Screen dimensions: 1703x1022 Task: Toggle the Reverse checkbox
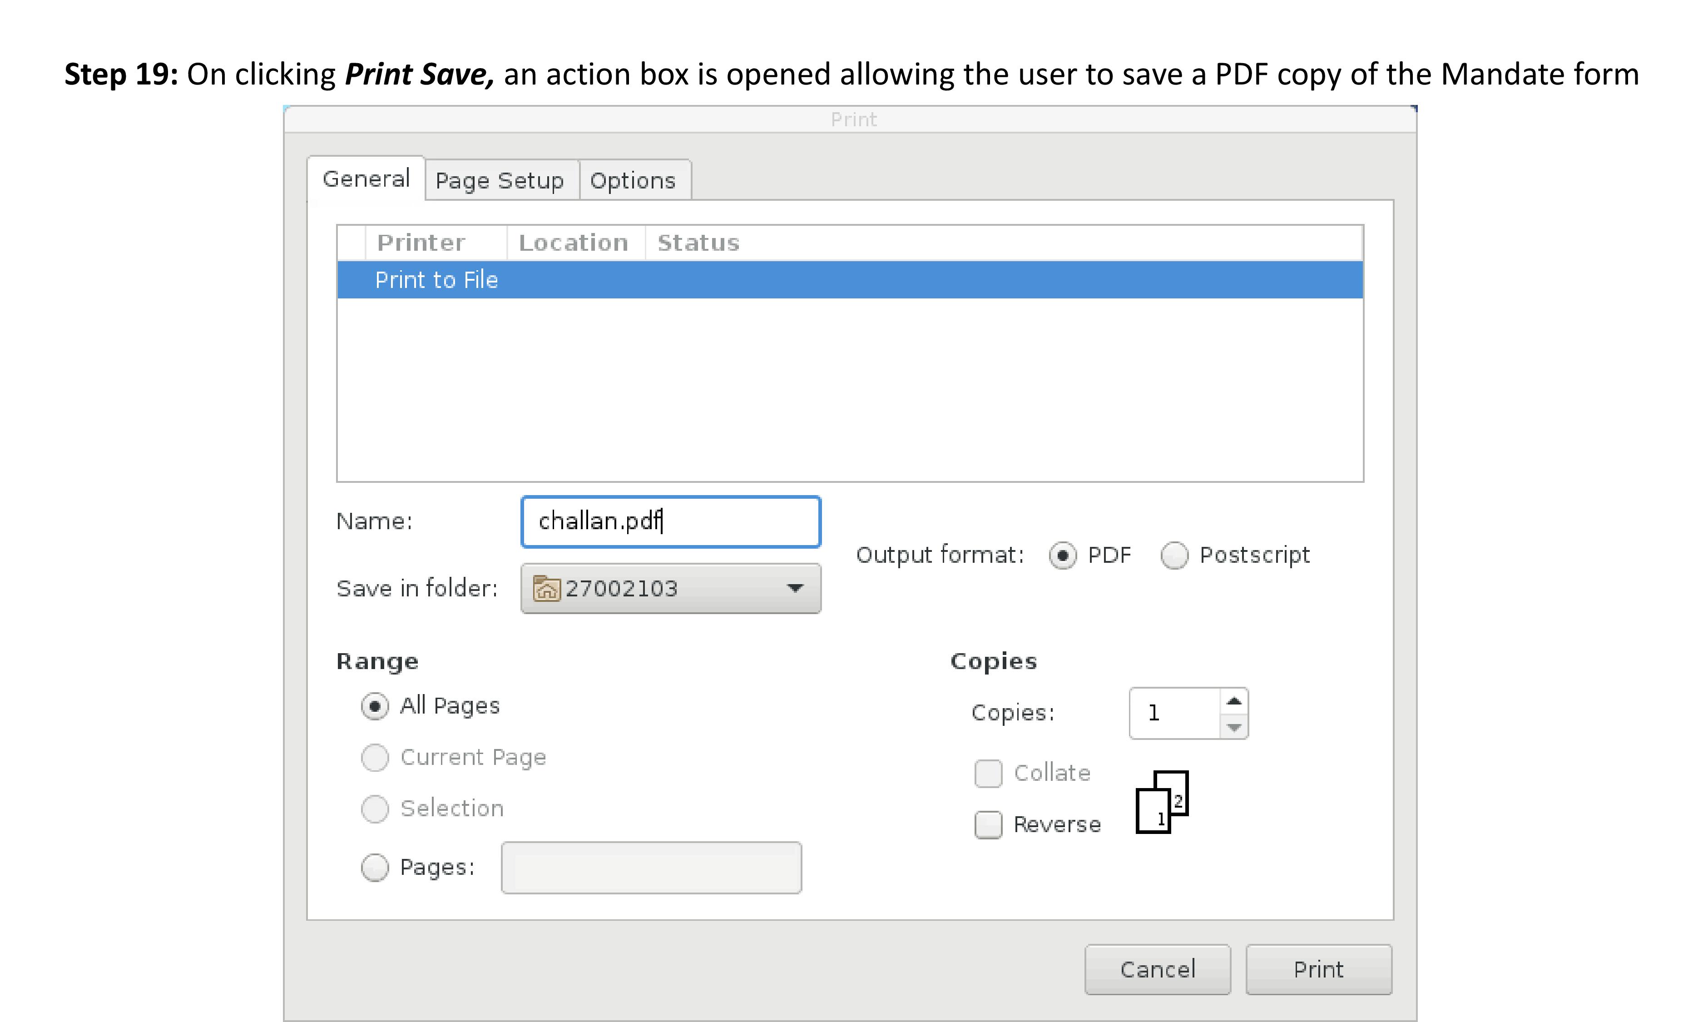pyautogui.click(x=989, y=824)
